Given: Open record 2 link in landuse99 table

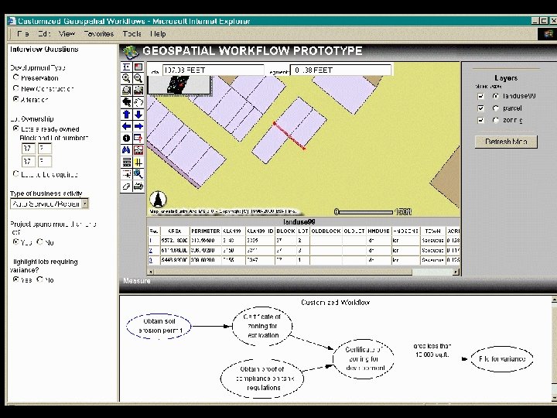Looking at the screenshot, I should 151,250.
